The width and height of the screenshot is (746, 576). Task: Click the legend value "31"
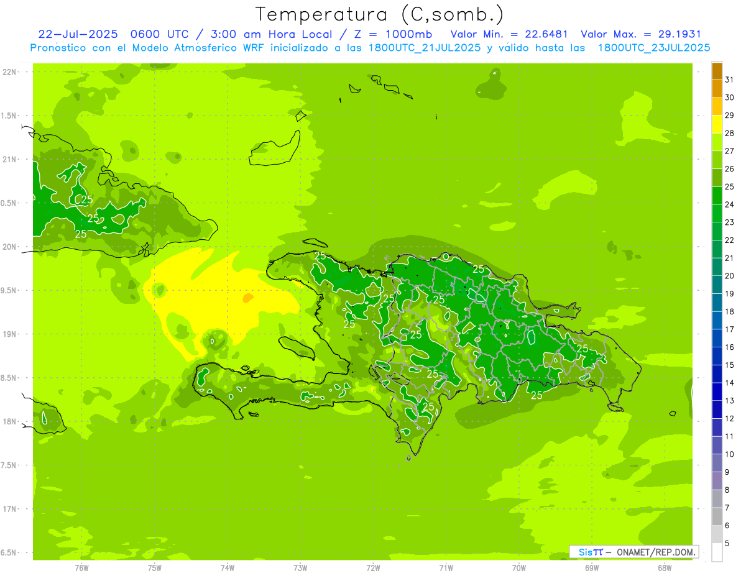729,80
